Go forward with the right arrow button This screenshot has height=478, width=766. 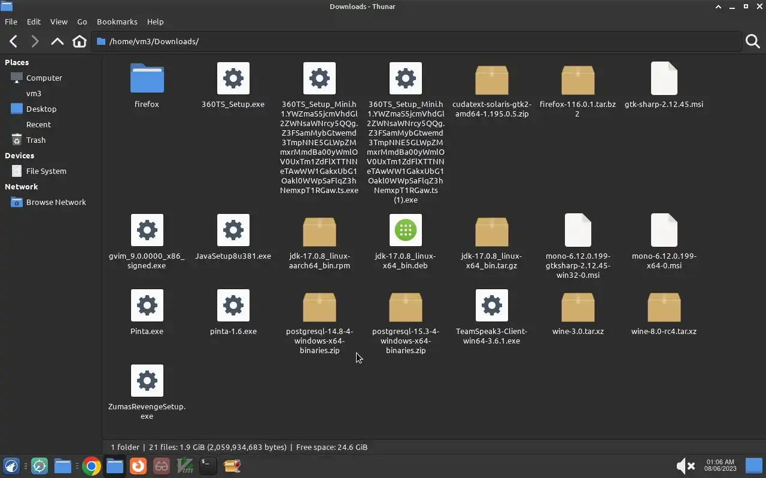[35, 41]
